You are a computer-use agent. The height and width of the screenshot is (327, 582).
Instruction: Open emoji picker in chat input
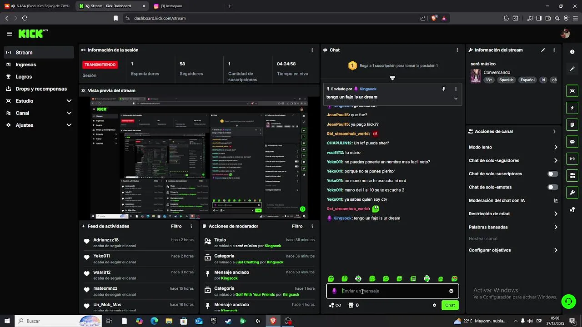click(451, 291)
